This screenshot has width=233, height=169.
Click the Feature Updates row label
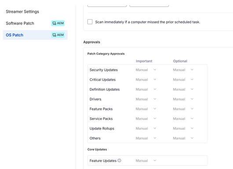click(103, 161)
